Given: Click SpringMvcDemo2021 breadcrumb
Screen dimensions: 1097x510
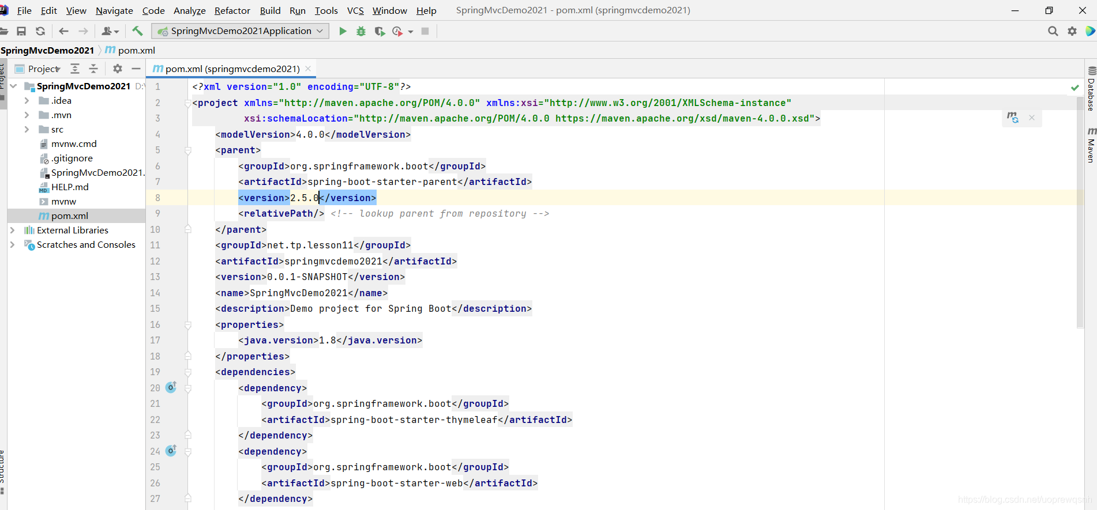Looking at the screenshot, I should 47,51.
